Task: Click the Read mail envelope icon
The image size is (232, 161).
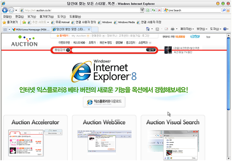Action: 166,29
